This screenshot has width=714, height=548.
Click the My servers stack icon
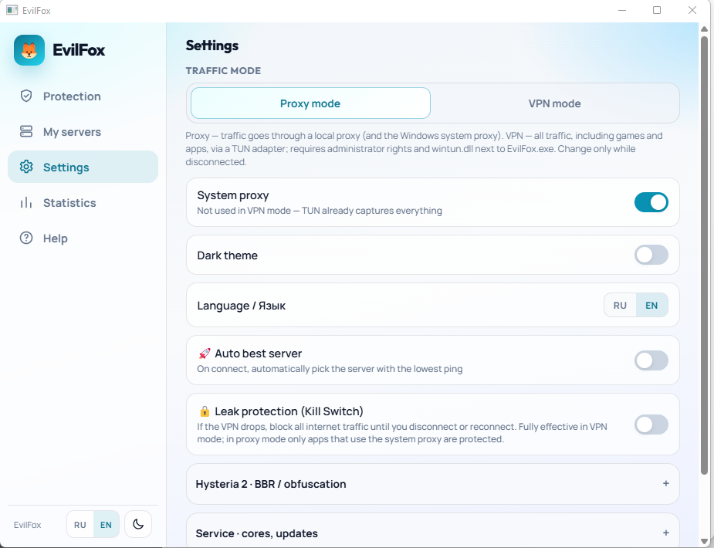click(26, 131)
